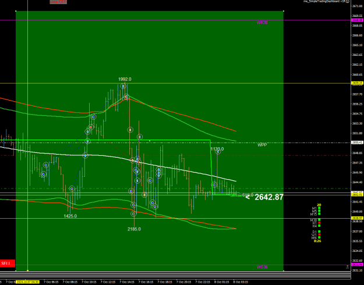The image size is (364, 285).
Task: Click the yellow 8:26 candle timer
Action: coord(317,241)
